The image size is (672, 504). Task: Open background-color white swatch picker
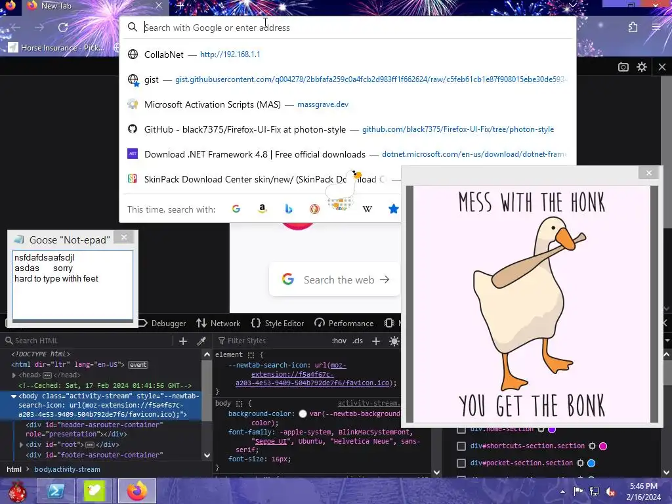pos(303,413)
